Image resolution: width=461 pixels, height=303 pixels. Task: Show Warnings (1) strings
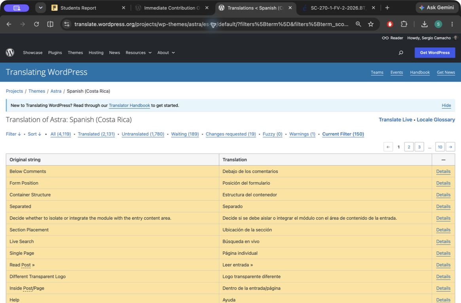[x=302, y=134]
